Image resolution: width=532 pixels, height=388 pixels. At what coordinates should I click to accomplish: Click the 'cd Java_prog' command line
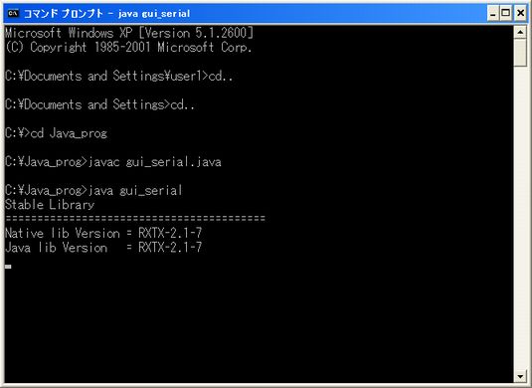pos(56,133)
